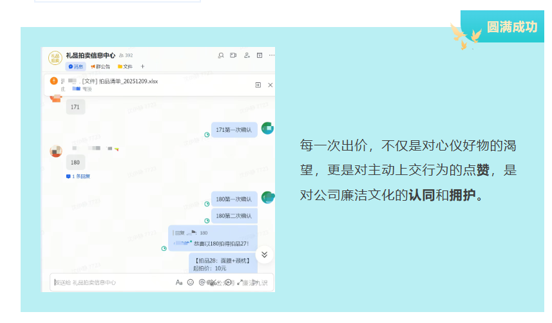This screenshot has width=552, height=323.
Task: Switch to the 群公告 tab
Action: [100, 66]
